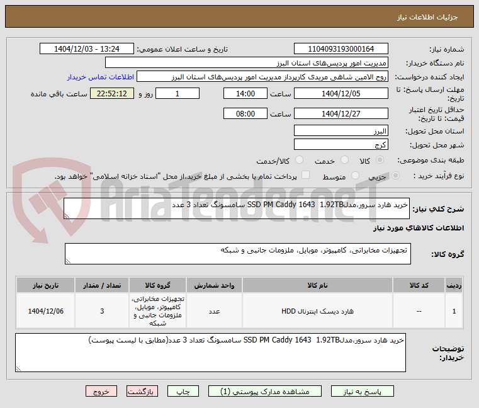This screenshot has height=408, width=479.
Task: Click the واحد شمارش column header
Action: (214, 285)
